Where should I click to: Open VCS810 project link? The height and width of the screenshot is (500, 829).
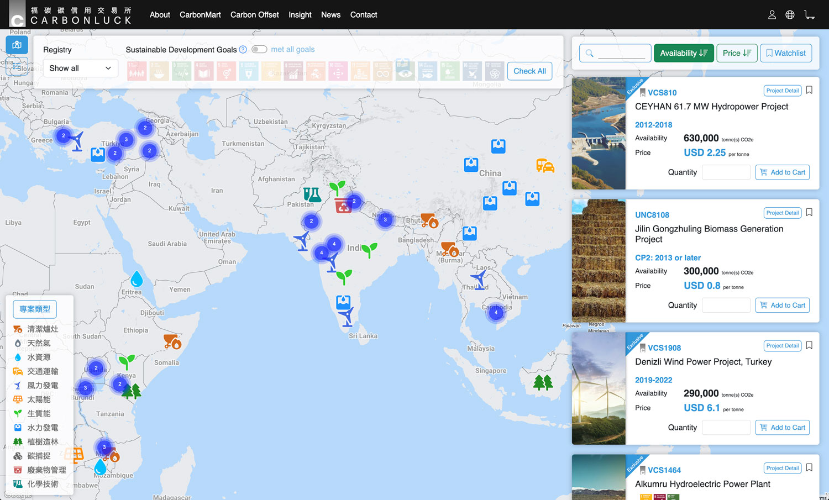tap(662, 93)
